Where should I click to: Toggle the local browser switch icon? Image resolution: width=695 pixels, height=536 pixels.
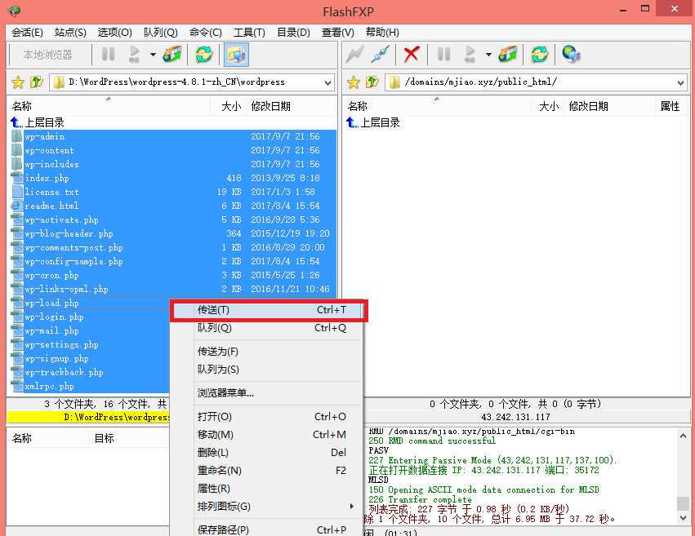[x=236, y=55]
